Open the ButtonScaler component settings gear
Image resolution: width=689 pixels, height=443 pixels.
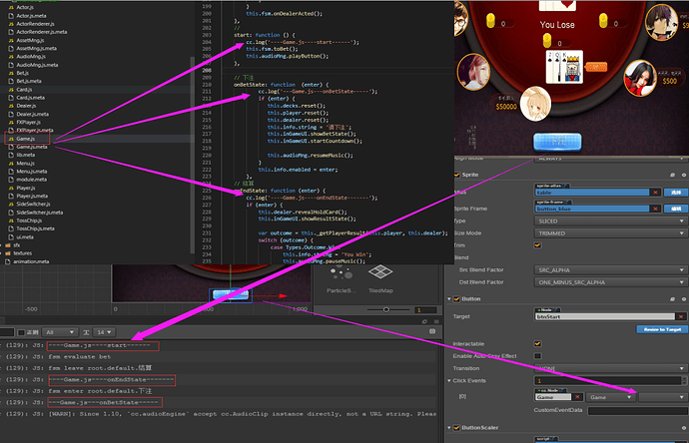(x=684, y=428)
